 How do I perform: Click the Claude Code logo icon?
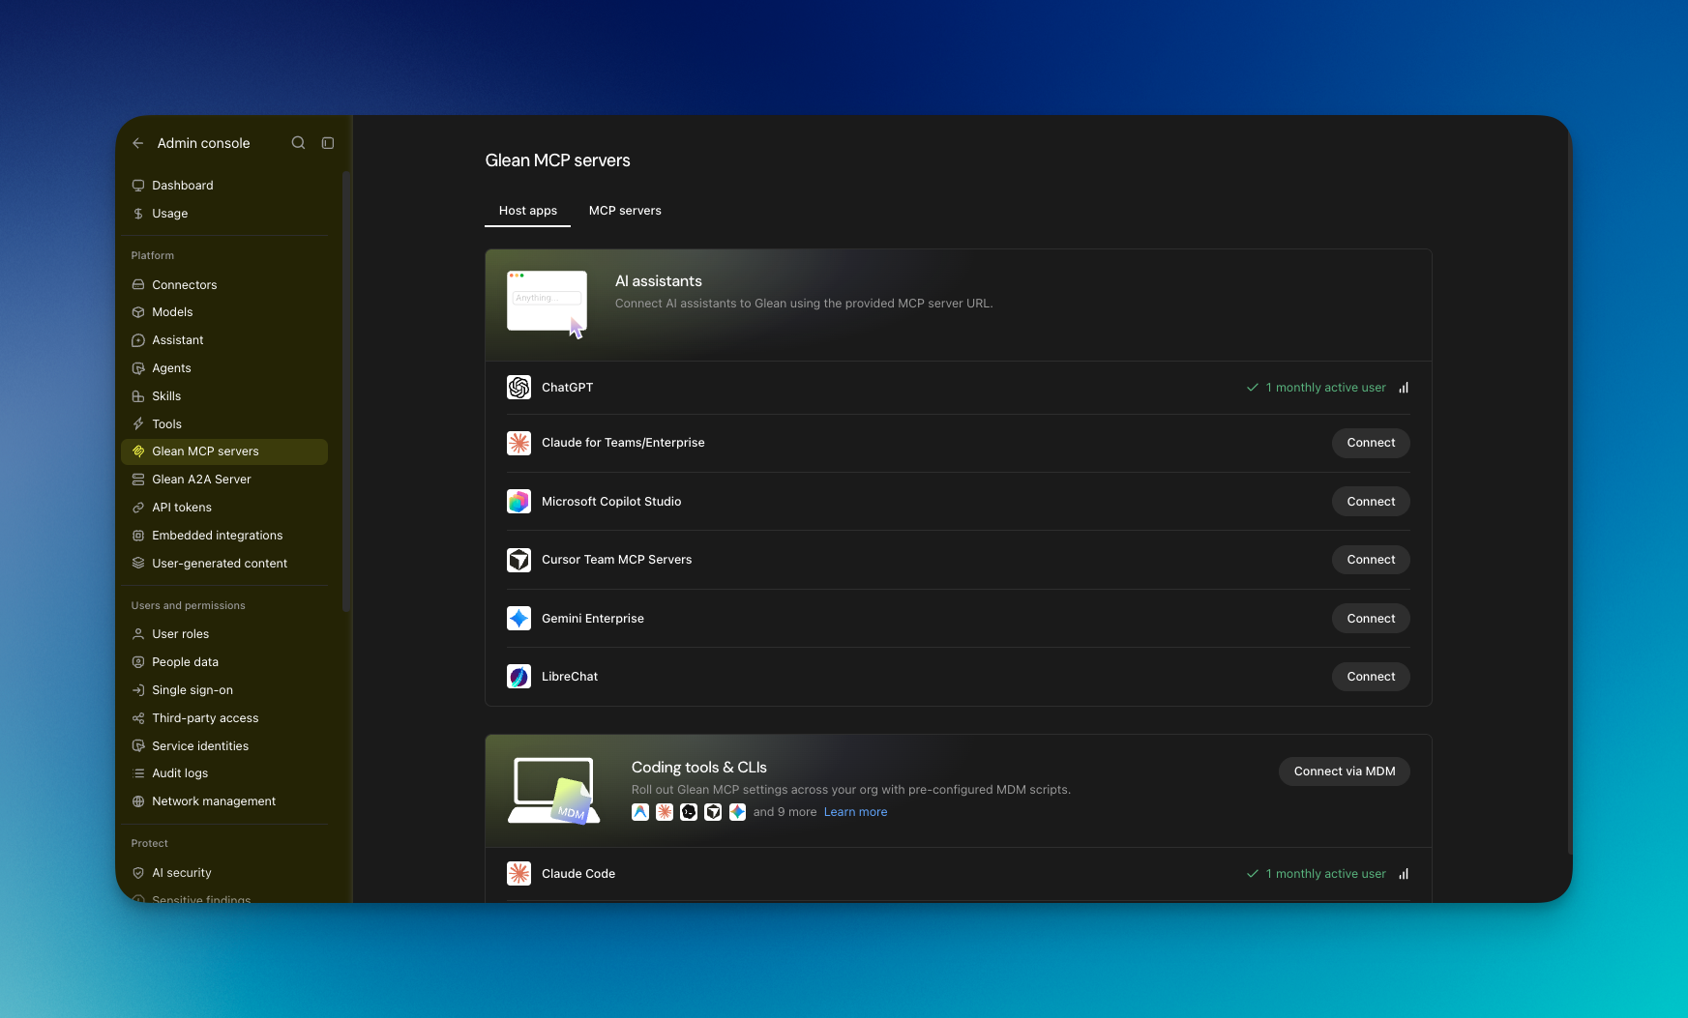519,874
